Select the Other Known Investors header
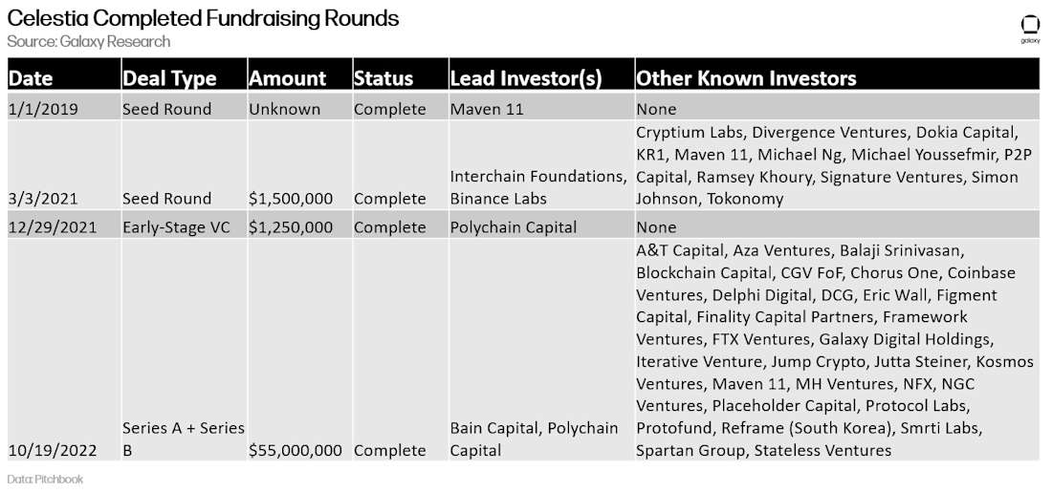1052x493 pixels. click(746, 78)
